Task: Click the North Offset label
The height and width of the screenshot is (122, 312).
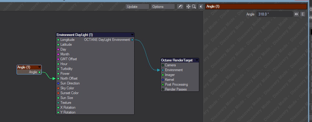Action: (69, 78)
